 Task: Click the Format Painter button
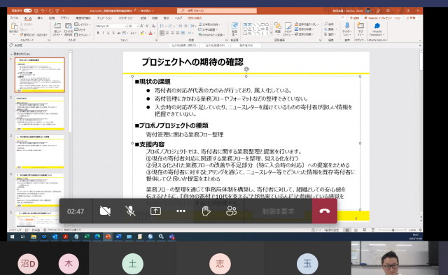34,35
